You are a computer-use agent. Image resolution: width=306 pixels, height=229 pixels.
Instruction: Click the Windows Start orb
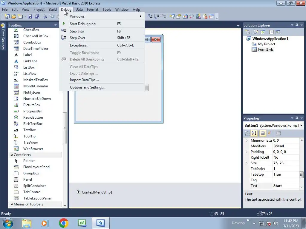pyautogui.click(x=8, y=223)
